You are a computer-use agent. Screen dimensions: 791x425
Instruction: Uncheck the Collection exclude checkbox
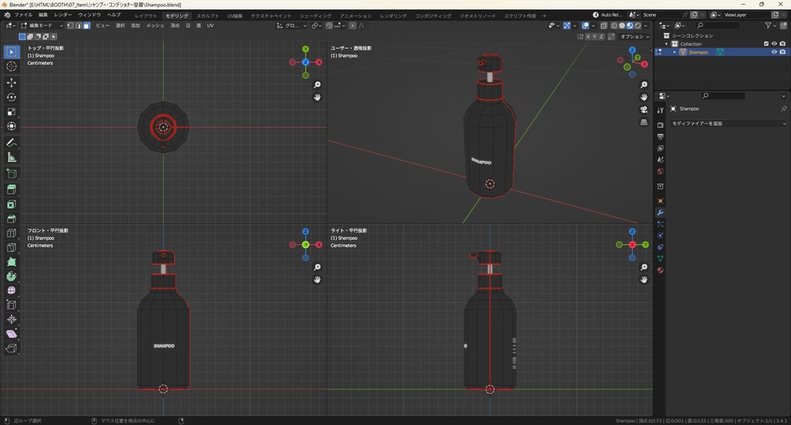click(766, 44)
